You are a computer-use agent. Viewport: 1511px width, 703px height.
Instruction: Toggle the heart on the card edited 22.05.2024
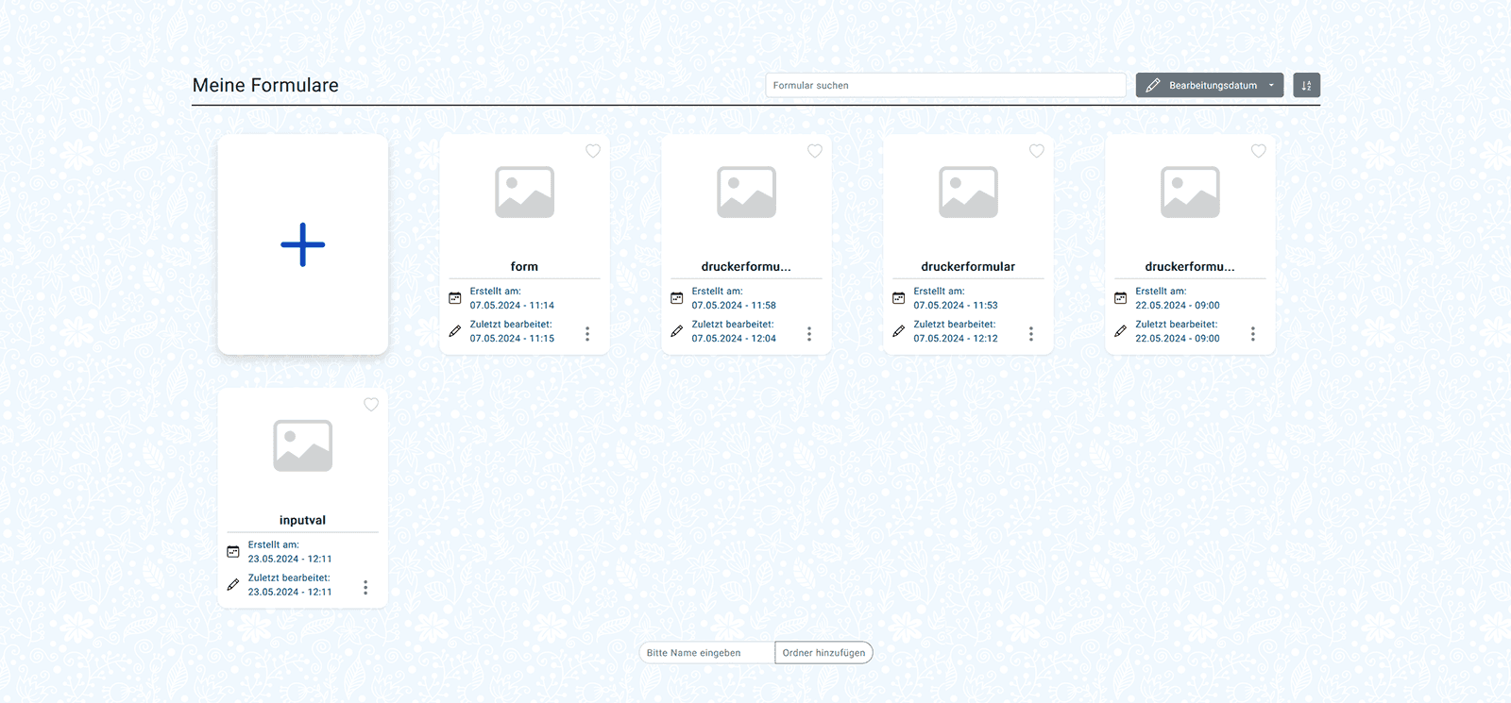[x=1259, y=151]
